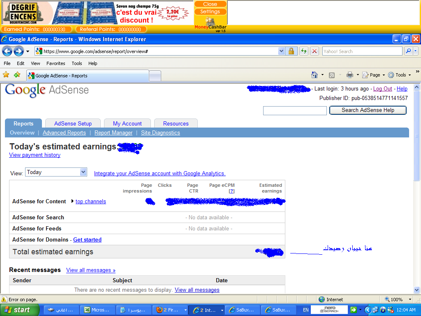Go to the Home page icon
421x316 pixels.
[315, 75]
